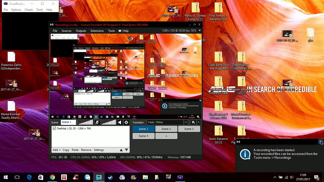The image size is (324, 182).
Task: Mute the microphone in XSplit
Action: (x=97, y=123)
